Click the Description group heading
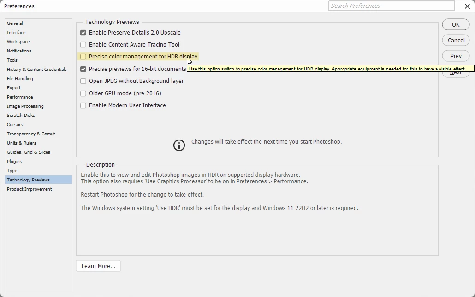 (x=100, y=165)
